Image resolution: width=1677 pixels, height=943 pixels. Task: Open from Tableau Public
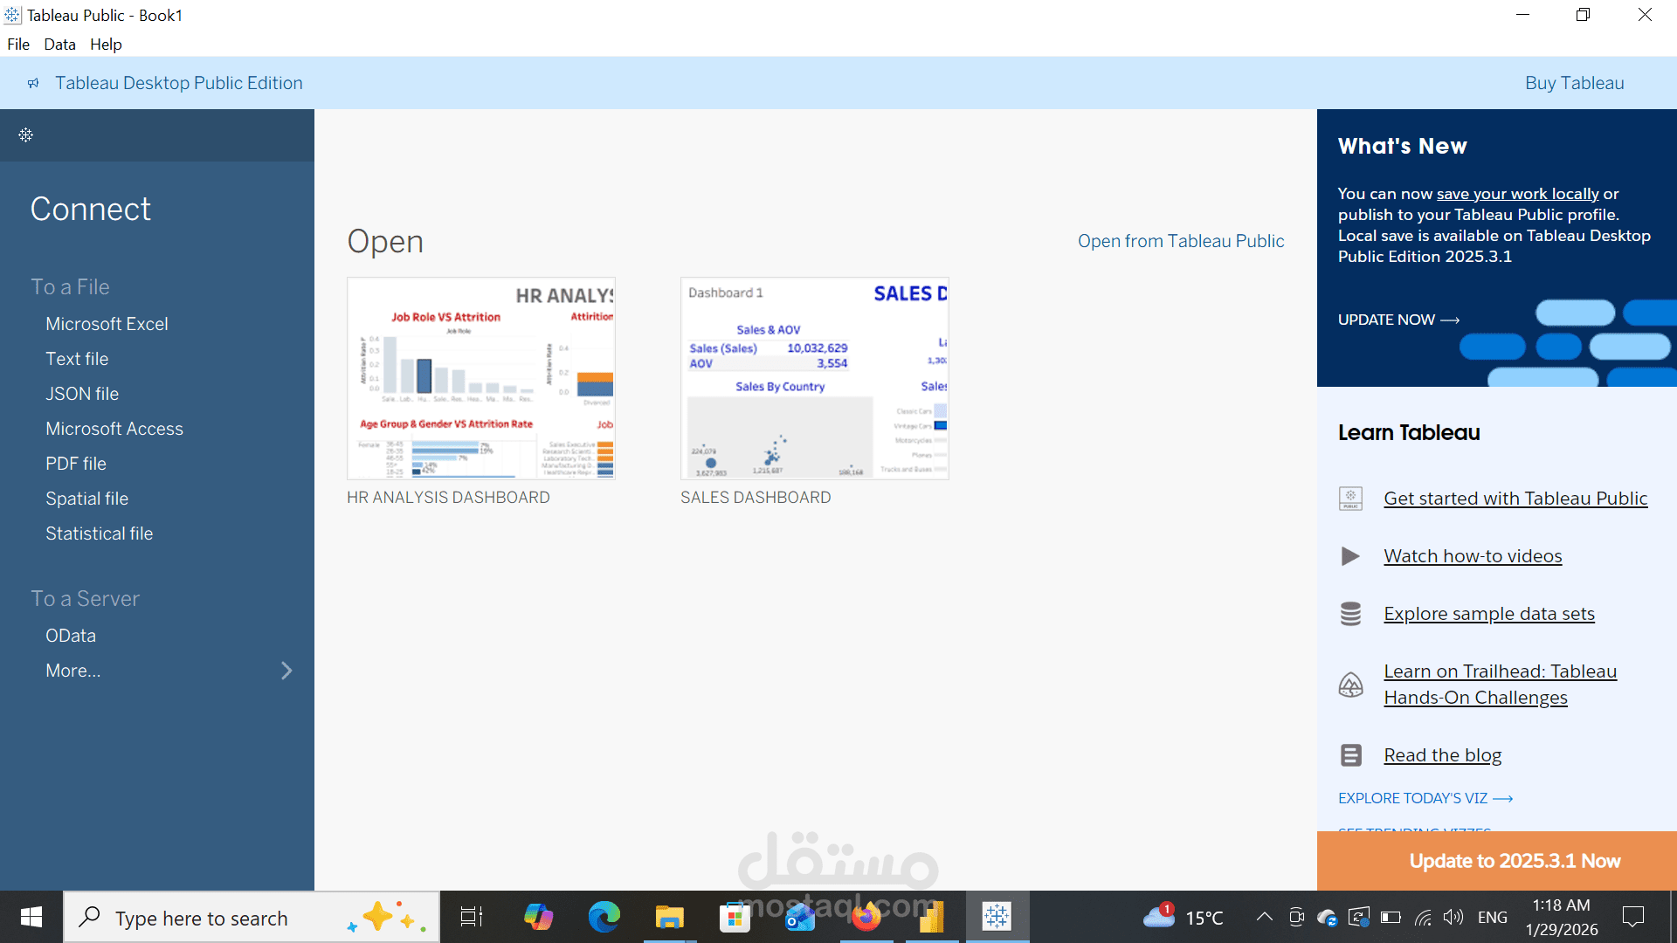point(1181,241)
